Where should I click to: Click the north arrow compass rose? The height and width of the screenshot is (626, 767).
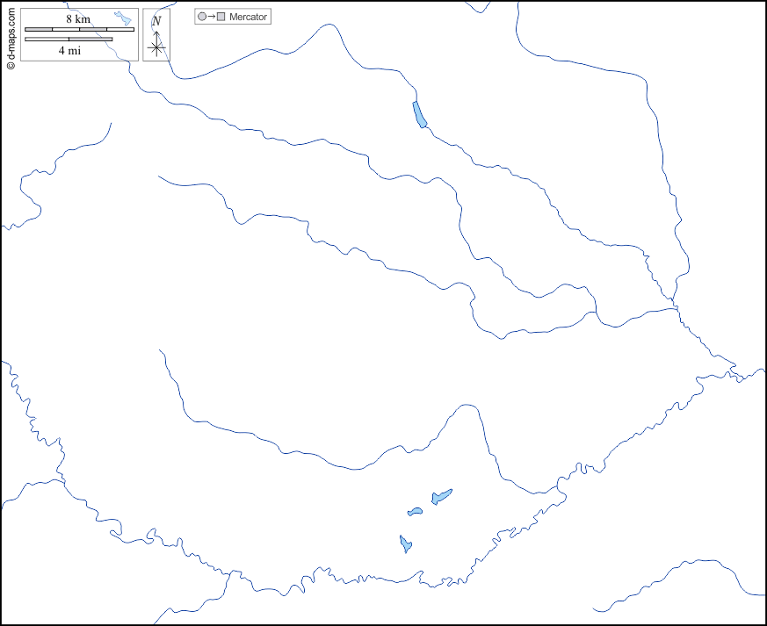tap(156, 47)
